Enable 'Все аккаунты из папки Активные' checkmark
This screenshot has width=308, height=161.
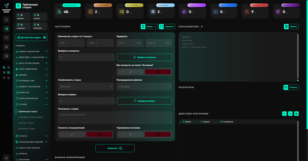click(x=131, y=72)
